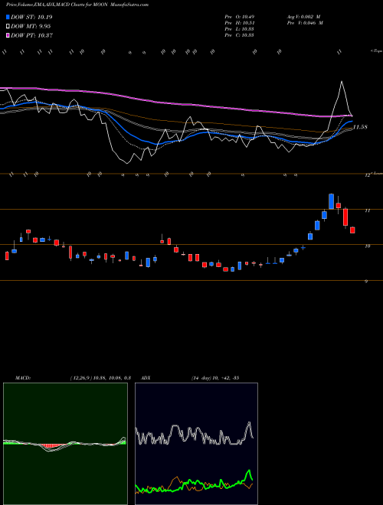Image resolution: width=383 pixels, height=505 pixels.
Task: Click the 'Pre L: 10.33' value
Action: tap(239, 29)
